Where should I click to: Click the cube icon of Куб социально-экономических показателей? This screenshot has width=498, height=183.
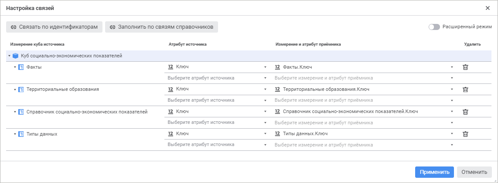point(16,56)
